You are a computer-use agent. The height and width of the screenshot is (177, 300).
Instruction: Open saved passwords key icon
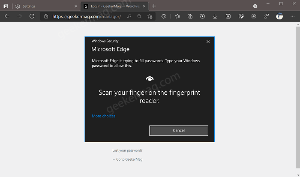129,16
